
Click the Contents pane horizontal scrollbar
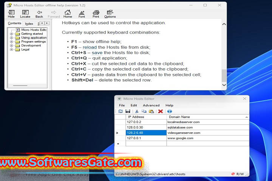20,86
